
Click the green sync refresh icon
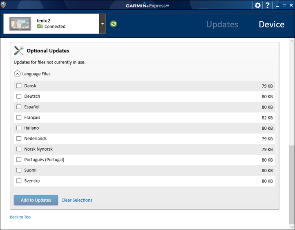point(114,24)
